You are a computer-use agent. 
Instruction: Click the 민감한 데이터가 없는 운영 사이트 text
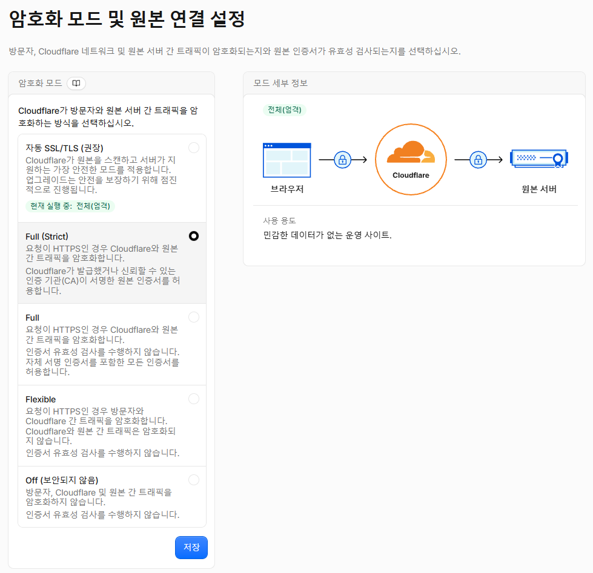328,235
